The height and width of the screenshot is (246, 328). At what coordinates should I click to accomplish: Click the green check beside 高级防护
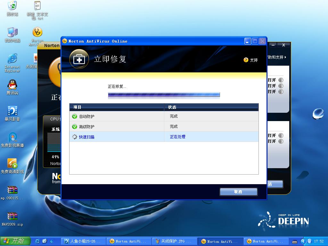pyautogui.click(x=74, y=127)
